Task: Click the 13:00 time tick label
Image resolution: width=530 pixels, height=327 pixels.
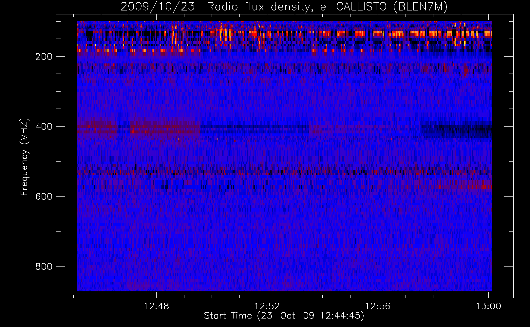Action: click(x=488, y=306)
